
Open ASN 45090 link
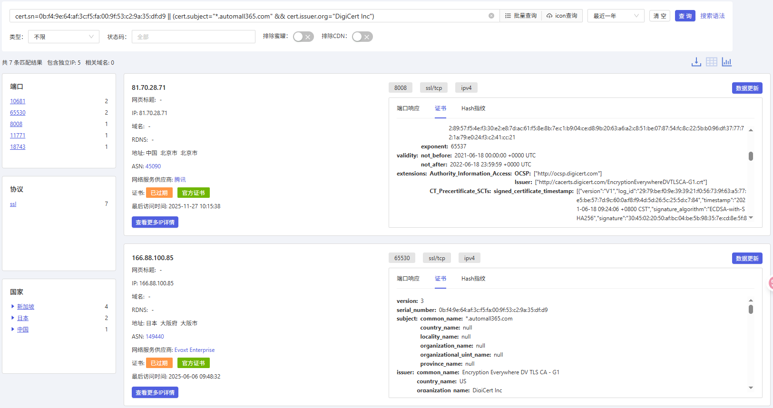[153, 166]
